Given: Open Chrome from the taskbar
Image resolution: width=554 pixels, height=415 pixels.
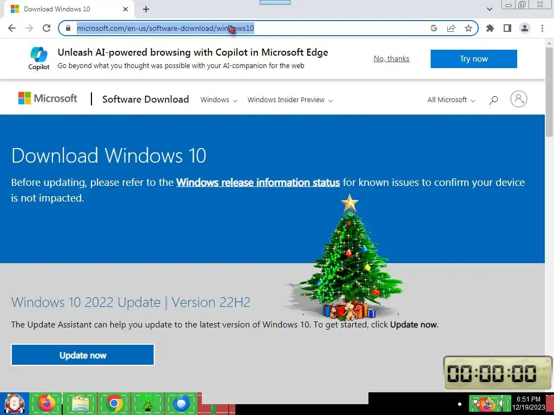Looking at the screenshot, I should (x=114, y=403).
